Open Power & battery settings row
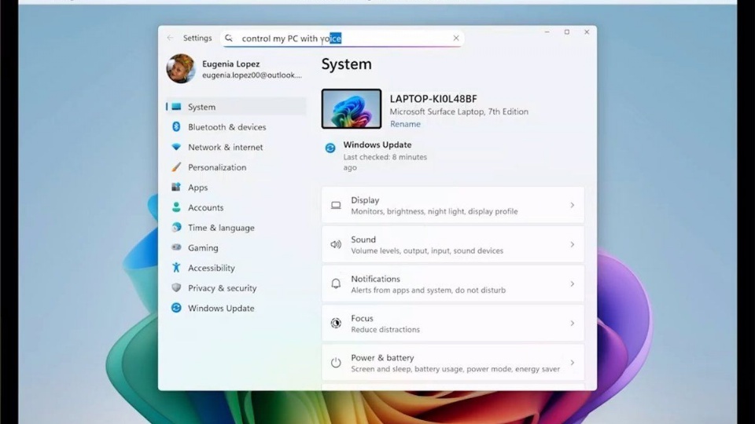This screenshot has height=424, width=755. [453, 363]
